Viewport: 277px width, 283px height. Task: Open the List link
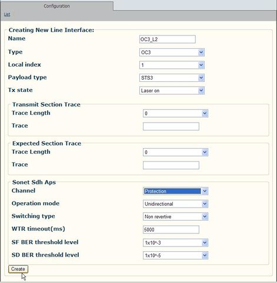click(7, 14)
